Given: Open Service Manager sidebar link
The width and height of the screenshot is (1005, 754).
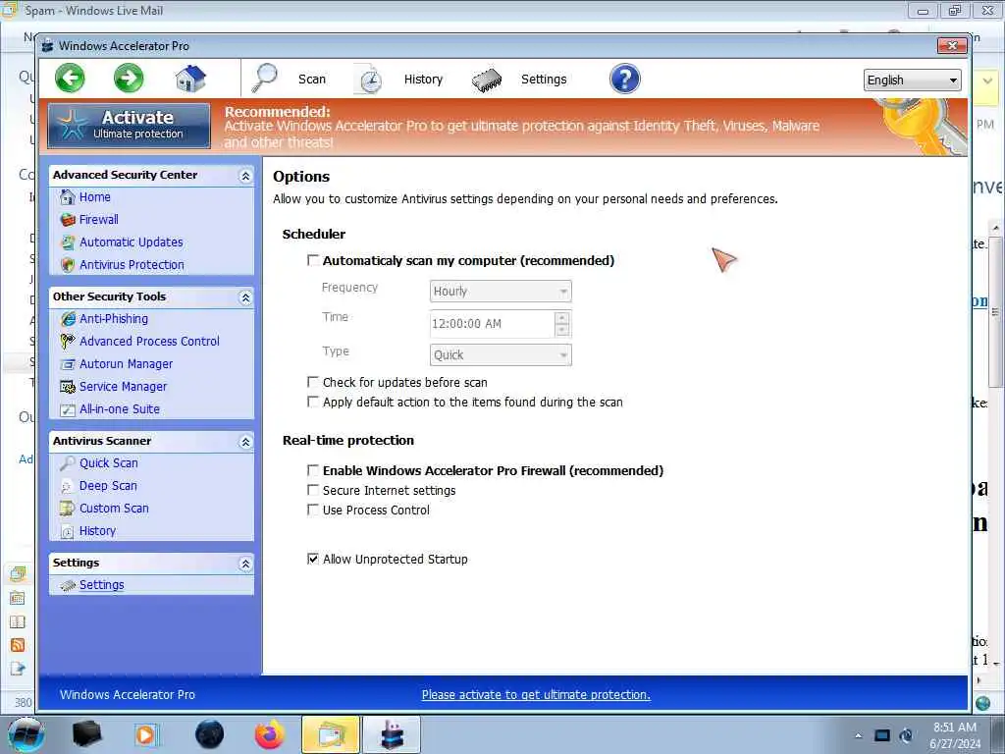Looking at the screenshot, I should click(x=123, y=387).
